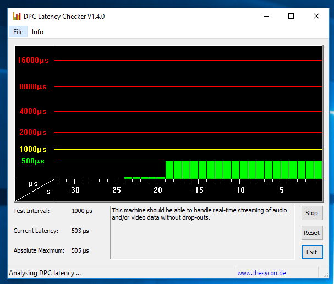Click the DPC Latency Checker app icon
This screenshot has width=334, height=284.
17,16
